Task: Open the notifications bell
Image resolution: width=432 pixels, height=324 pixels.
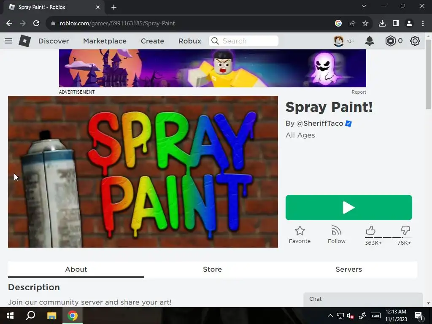Action: click(x=370, y=41)
